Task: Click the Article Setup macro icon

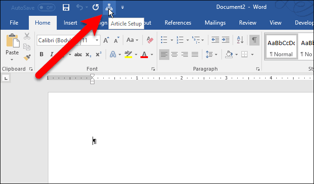Action: pos(109,7)
